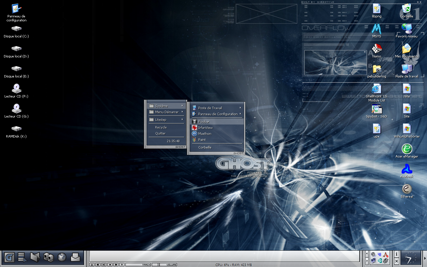Open Poste de Travail submenu entry

pos(217,108)
